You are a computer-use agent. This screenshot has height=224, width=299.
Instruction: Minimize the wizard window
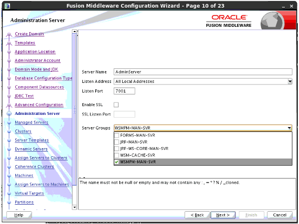coord(283,6)
